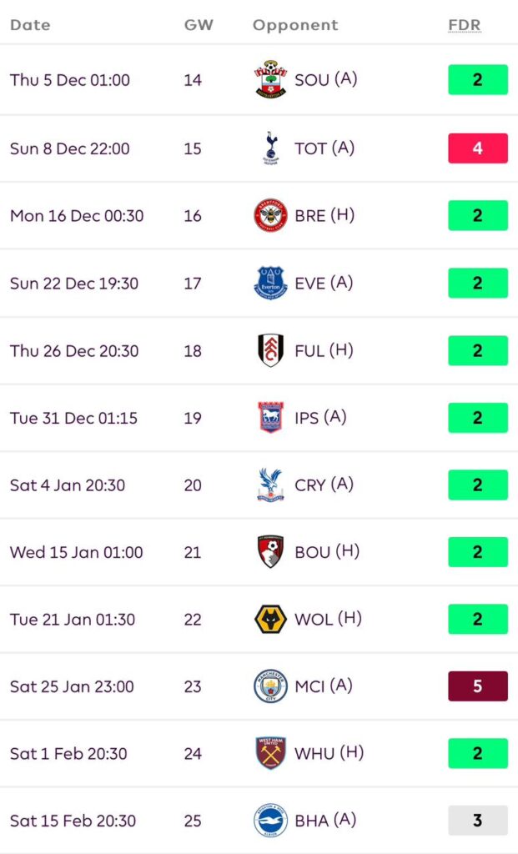
Task: Click the Date column header
Action: click(30, 25)
